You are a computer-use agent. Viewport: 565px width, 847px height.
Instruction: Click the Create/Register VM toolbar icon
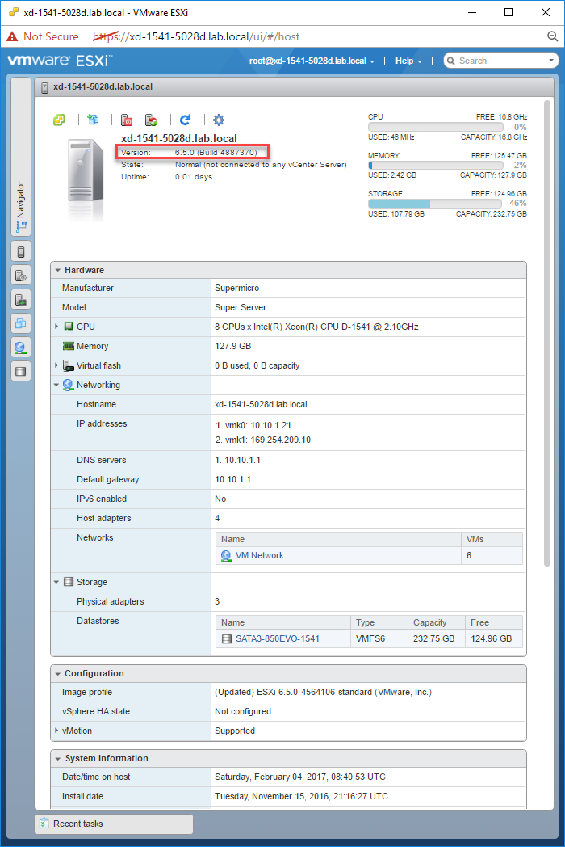[94, 120]
